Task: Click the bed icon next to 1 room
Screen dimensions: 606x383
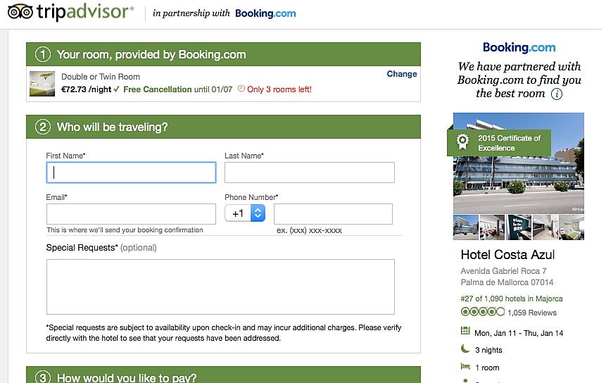Action: pos(465,367)
